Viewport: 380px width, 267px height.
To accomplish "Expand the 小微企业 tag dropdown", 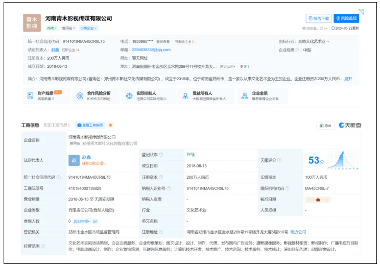I will point(88,29).
